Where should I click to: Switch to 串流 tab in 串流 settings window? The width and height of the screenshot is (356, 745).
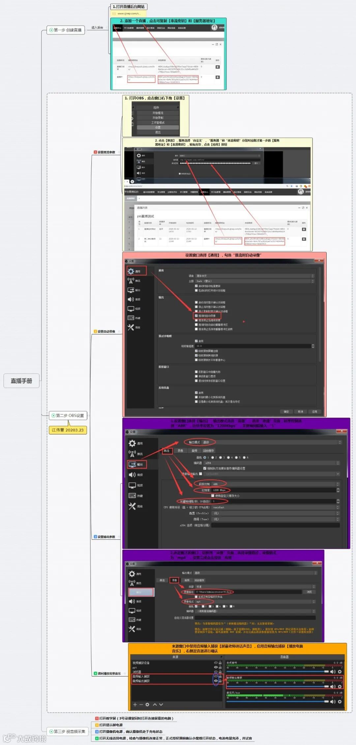pyautogui.click(x=167, y=451)
